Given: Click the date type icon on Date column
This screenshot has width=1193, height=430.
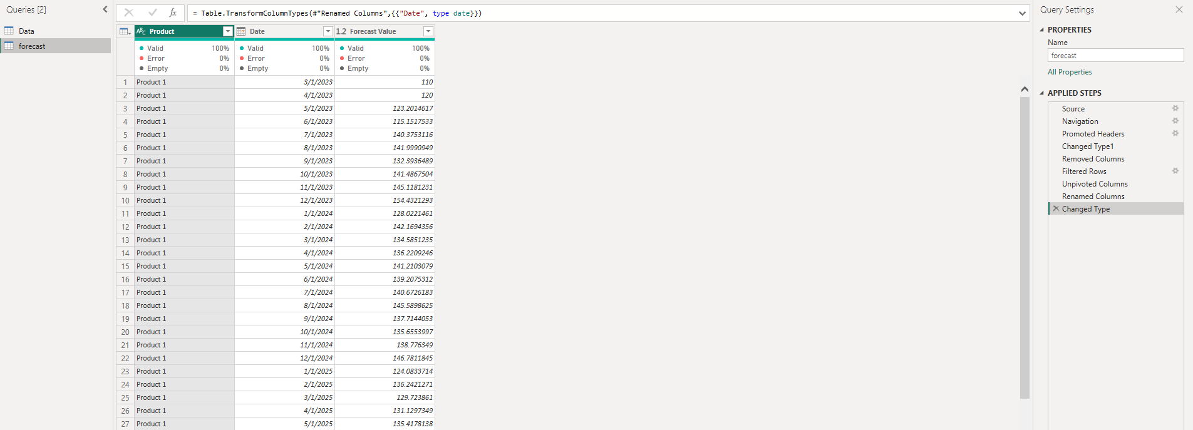Looking at the screenshot, I should click(x=241, y=31).
